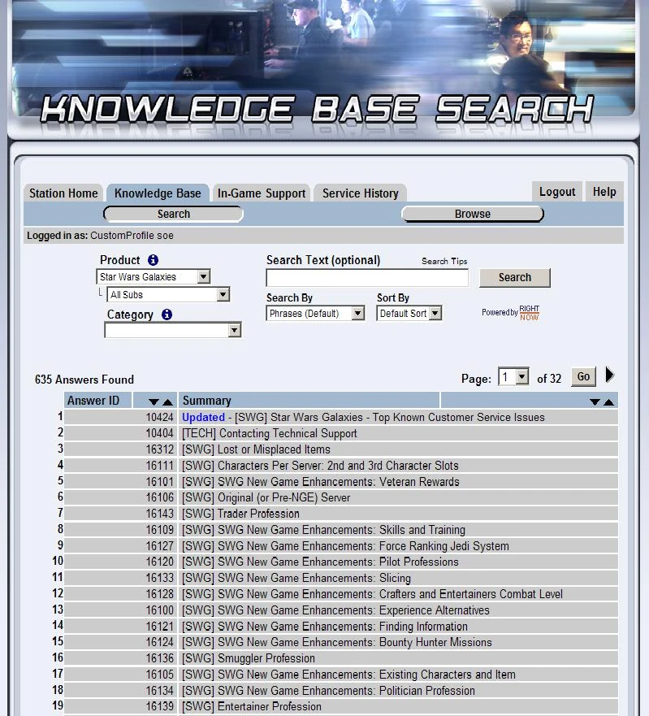Open Original (or Pre-NGE) Server answer
The image size is (649, 716).
pos(266,497)
